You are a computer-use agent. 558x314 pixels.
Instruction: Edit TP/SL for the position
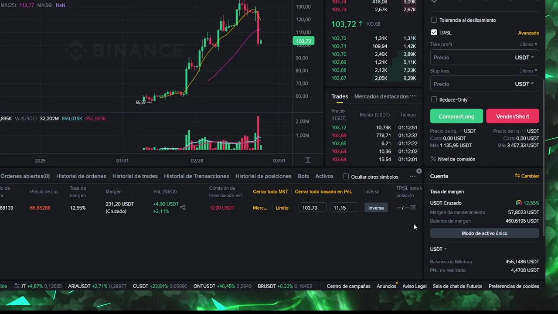click(413, 208)
